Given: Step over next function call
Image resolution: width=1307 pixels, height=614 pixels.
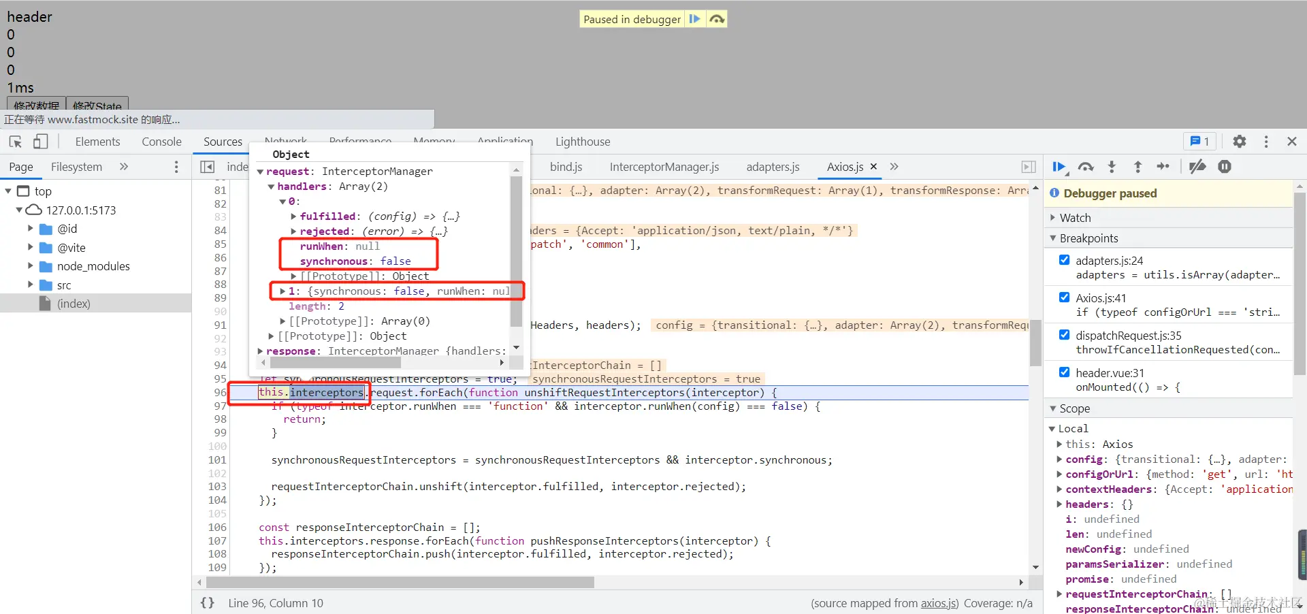Looking at the screenshot, I should pyautogui.click(x=1086, y=167).
